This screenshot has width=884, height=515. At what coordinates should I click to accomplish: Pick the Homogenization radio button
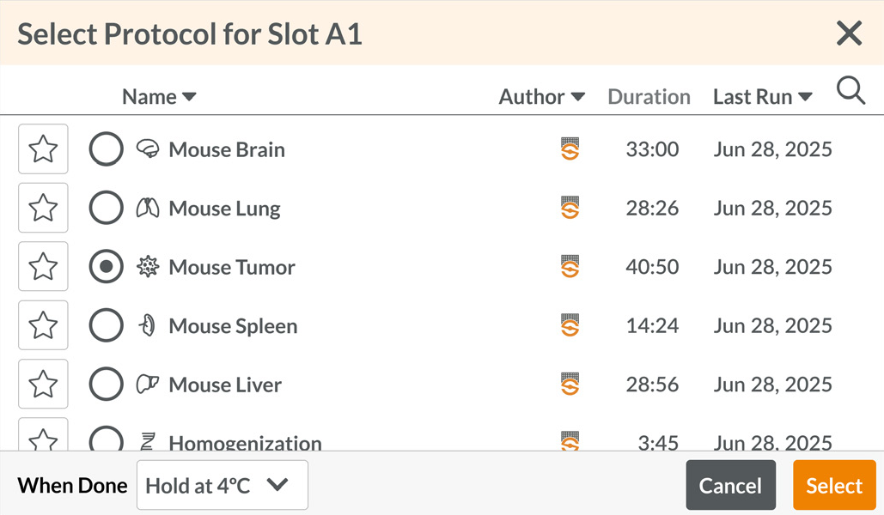[106, 439]
